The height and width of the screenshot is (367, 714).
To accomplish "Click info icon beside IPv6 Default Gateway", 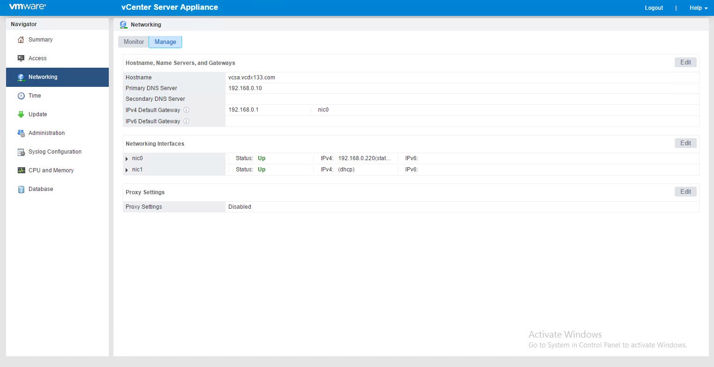I will (186, 121).
